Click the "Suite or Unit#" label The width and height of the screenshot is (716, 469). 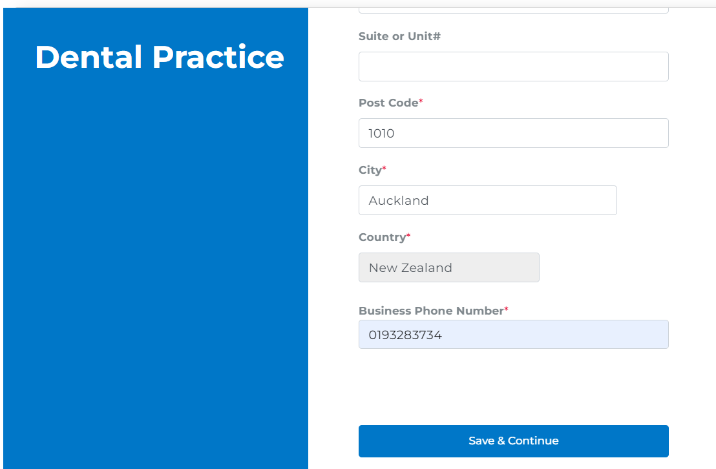(399, 36)
